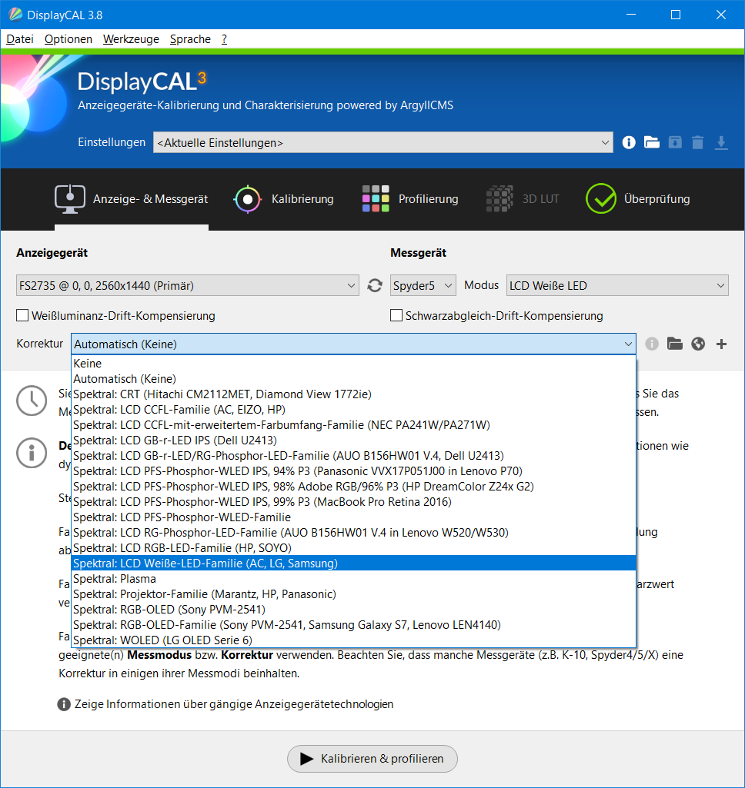Choose Spektral: WOLED (LG OLED Serie 6)
Viewport: 745px width, 788px height.
(x=353, y=640)
